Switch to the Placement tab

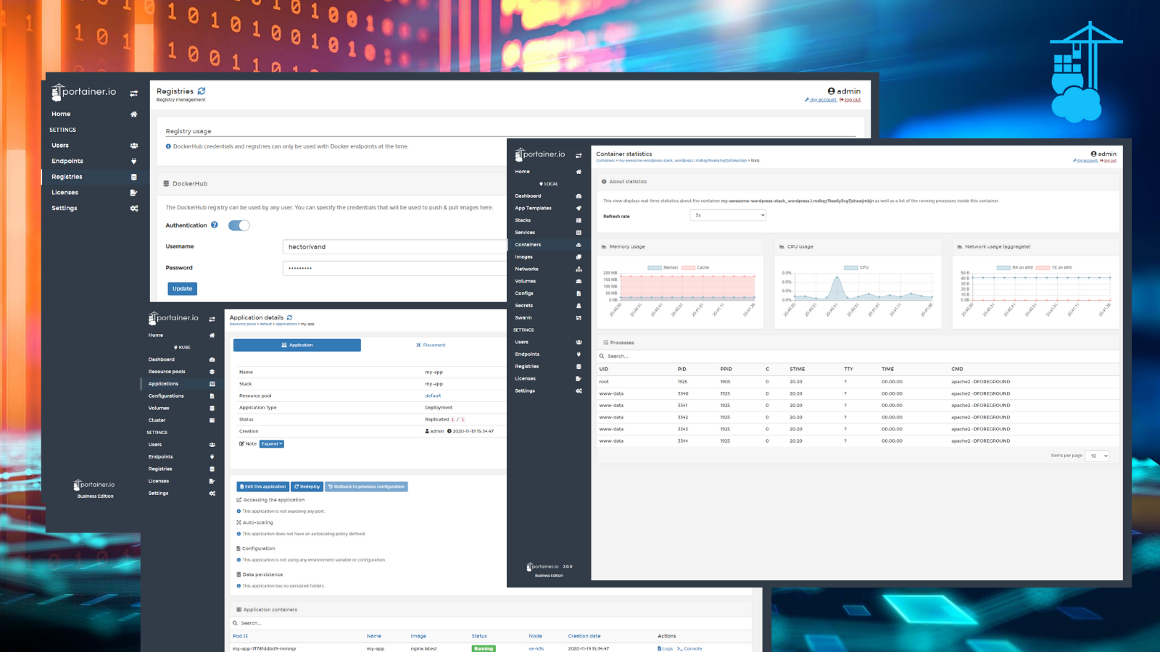pos(431,346)
